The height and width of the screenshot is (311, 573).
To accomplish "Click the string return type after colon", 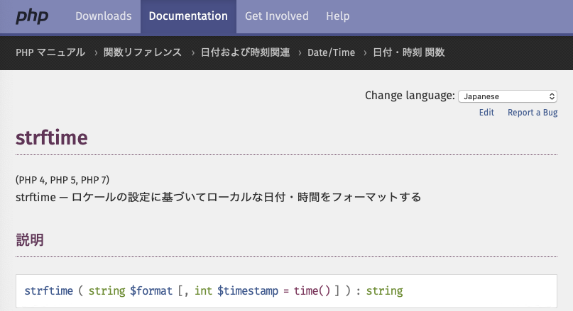I will point(385,291).
